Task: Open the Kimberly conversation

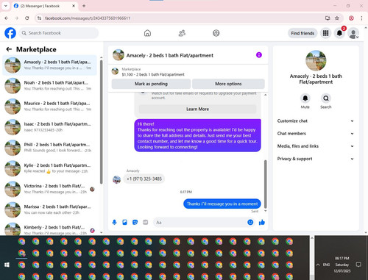Action: click(x=50, y=229)
